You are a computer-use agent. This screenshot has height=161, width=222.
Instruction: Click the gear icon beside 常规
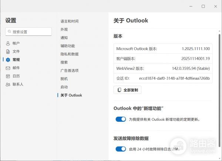coord(8,60)
